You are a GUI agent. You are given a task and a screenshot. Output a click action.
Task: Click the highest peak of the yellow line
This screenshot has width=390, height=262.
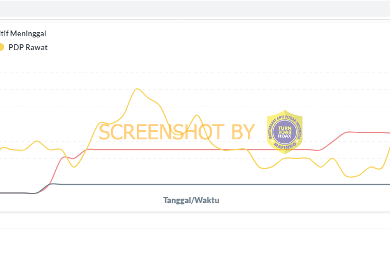click(x=137, y=89)
